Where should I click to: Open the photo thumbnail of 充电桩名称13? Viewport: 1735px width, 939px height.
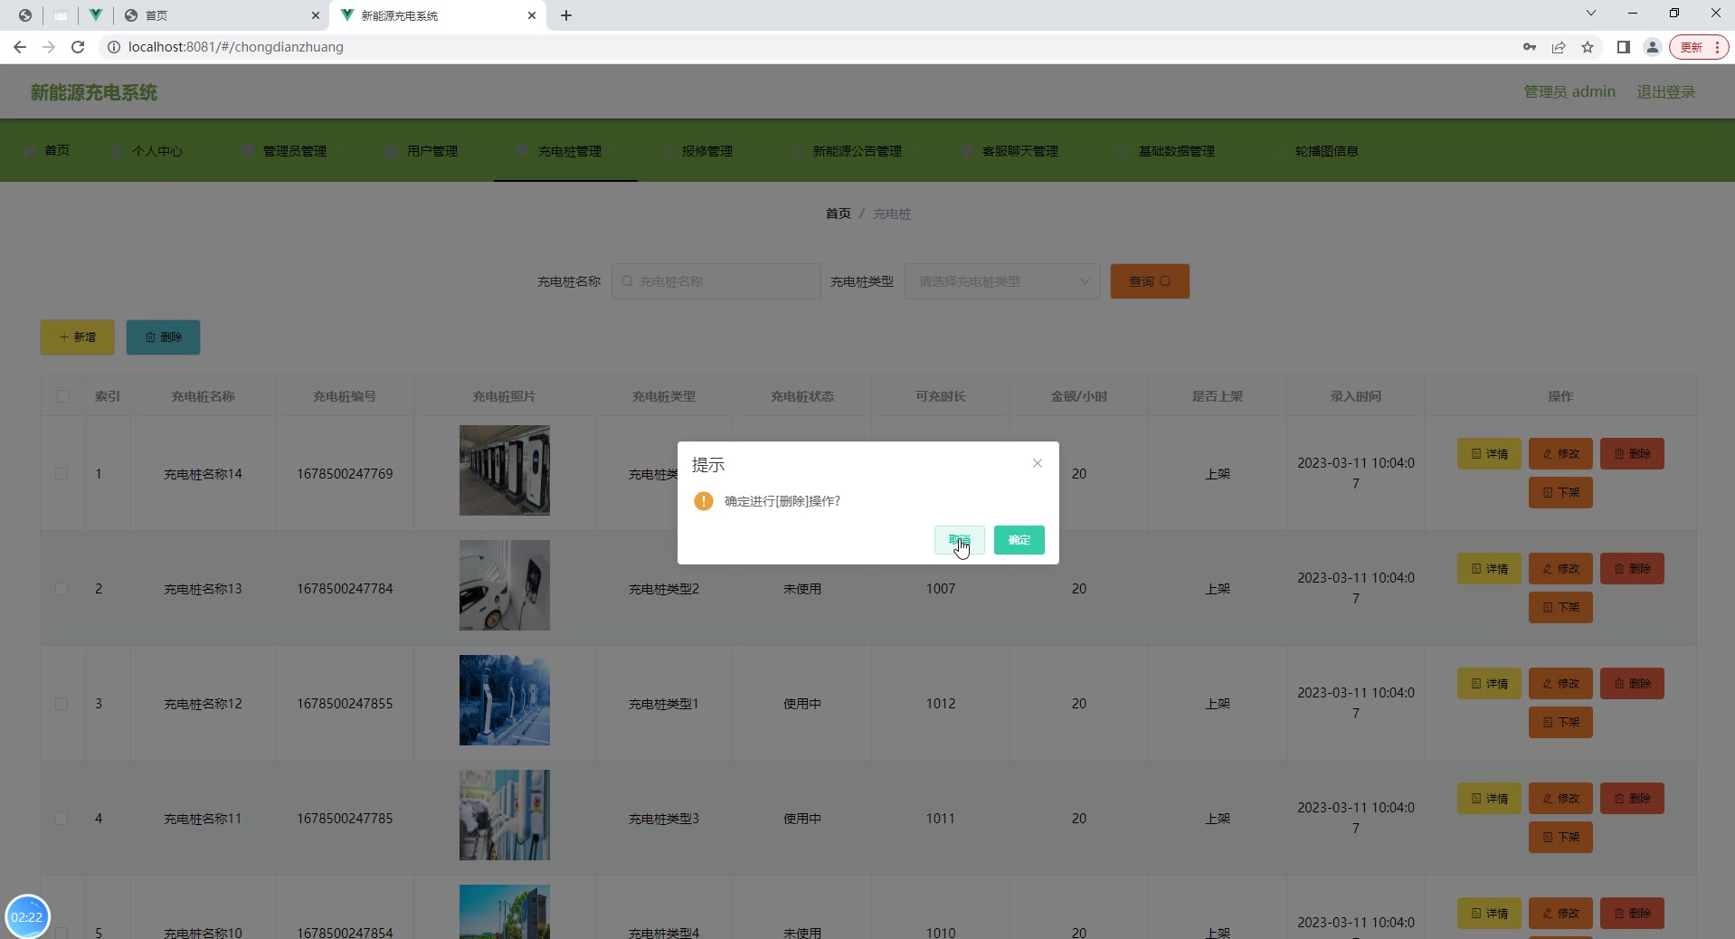505,585
